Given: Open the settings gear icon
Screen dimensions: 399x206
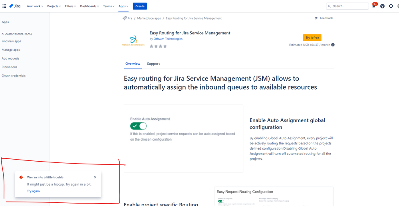Looking at the screenshot, I should [x=391, y=6].
